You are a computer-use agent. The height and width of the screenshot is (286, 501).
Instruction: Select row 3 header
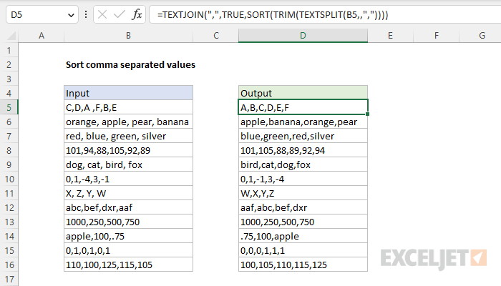click(9, 79)
